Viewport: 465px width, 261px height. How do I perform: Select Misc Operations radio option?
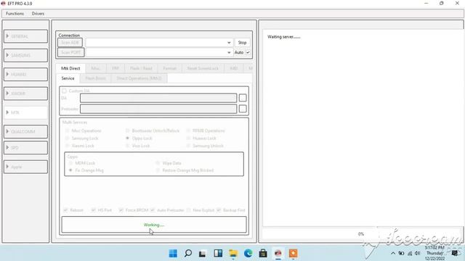click(x=68, y=130)
